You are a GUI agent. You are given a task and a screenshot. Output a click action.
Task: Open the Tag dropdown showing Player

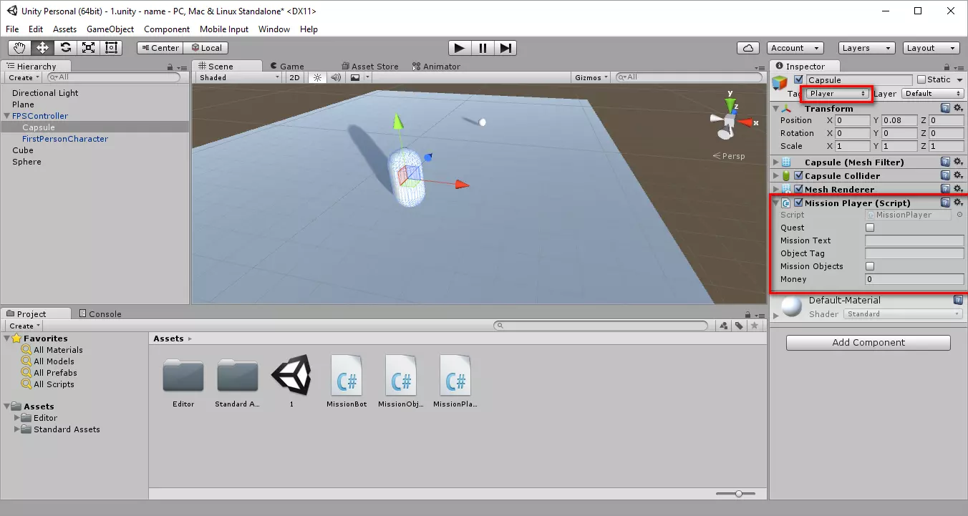pos(837,94)
